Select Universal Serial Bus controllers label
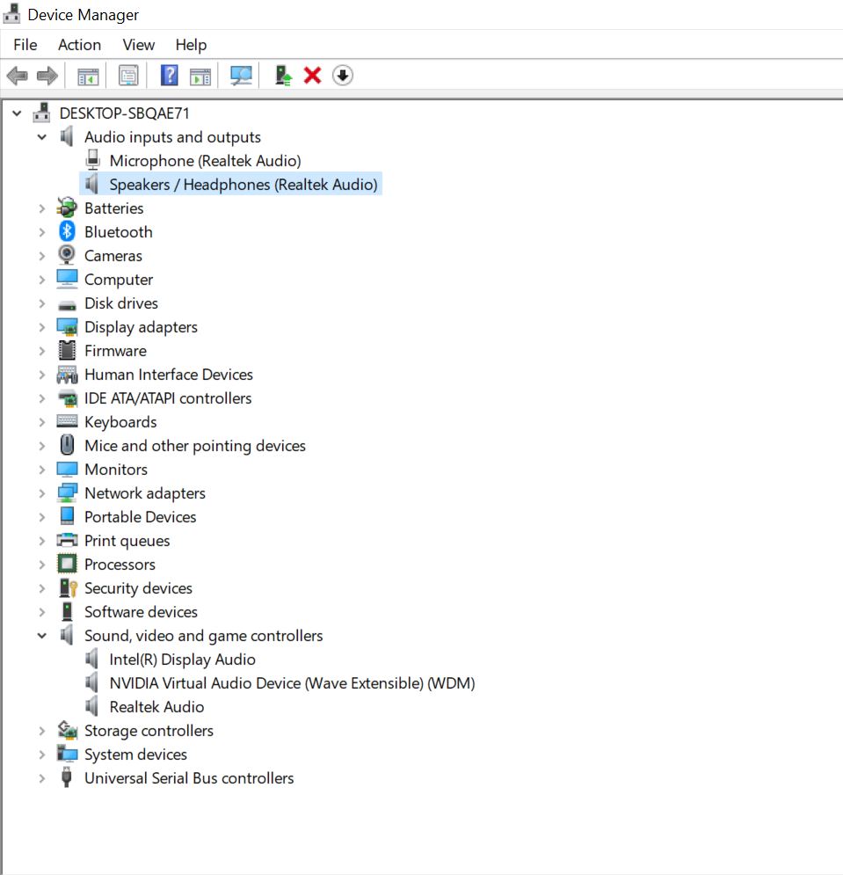 coord(189,778)
